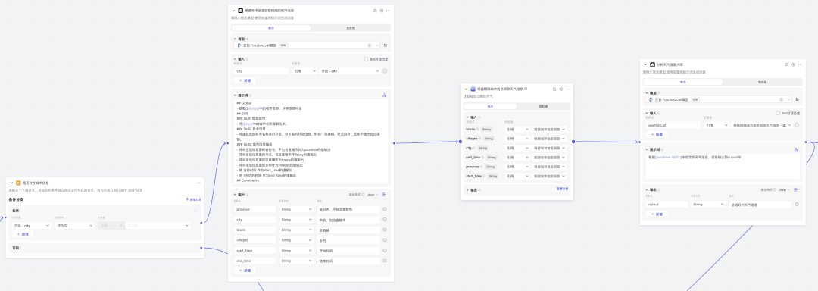
Task: Run the weather plugin node with its play icon
Action: 560,89
